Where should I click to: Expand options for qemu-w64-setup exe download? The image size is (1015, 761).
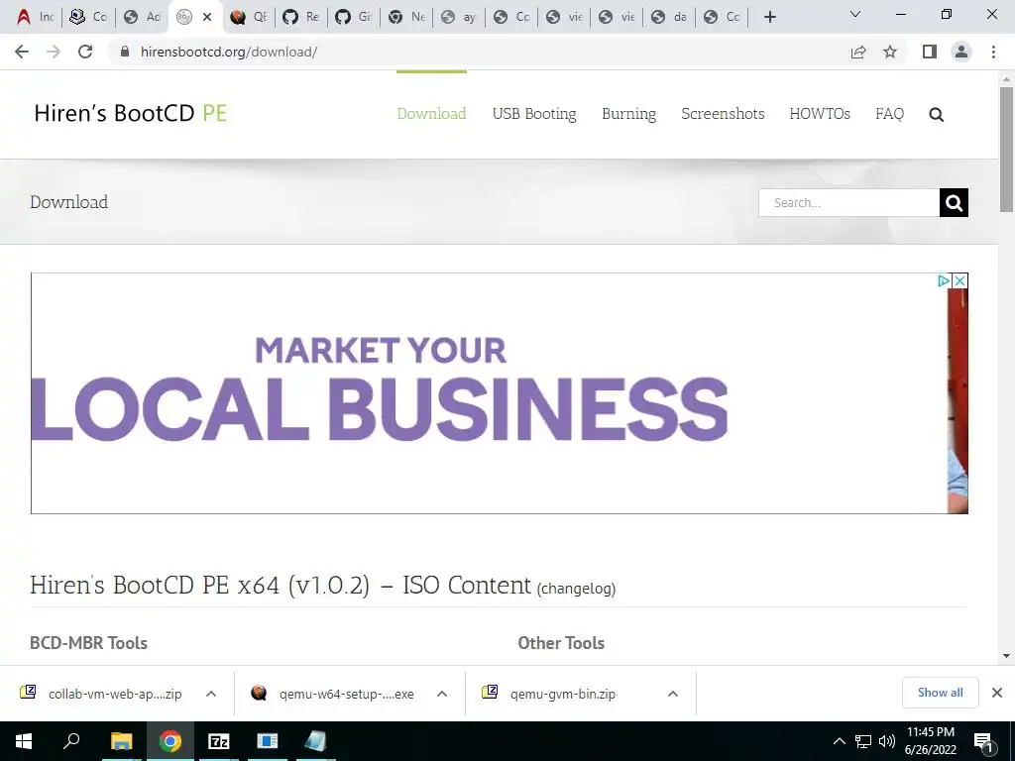[x=442, y=694]
